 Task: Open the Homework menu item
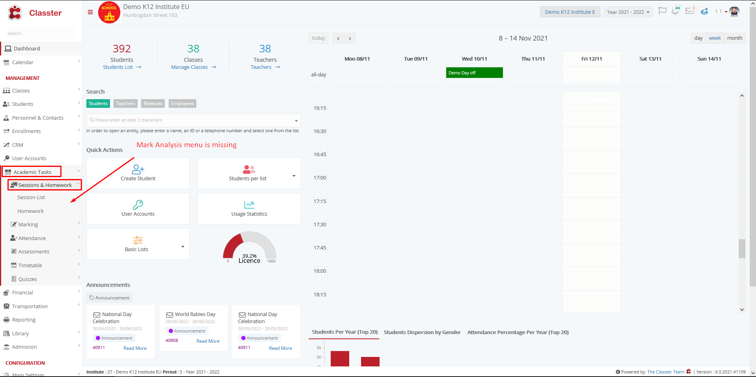pyautogui.click(x=30, y=211)
